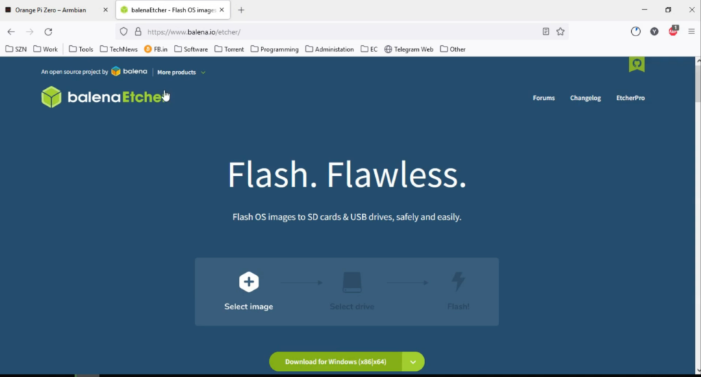
Task: Minimize the browser window
Action: pyautogui.click(x=644, y=10)
